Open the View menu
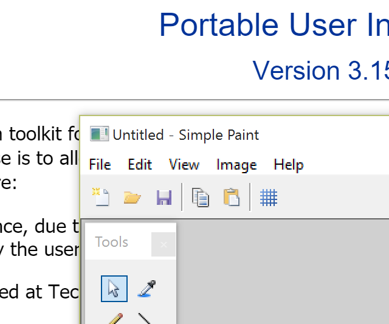Viewport: 389px width, 324px height. click(184, 165)
